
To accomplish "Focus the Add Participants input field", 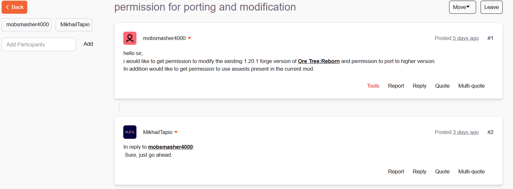I will coord(39,44).
